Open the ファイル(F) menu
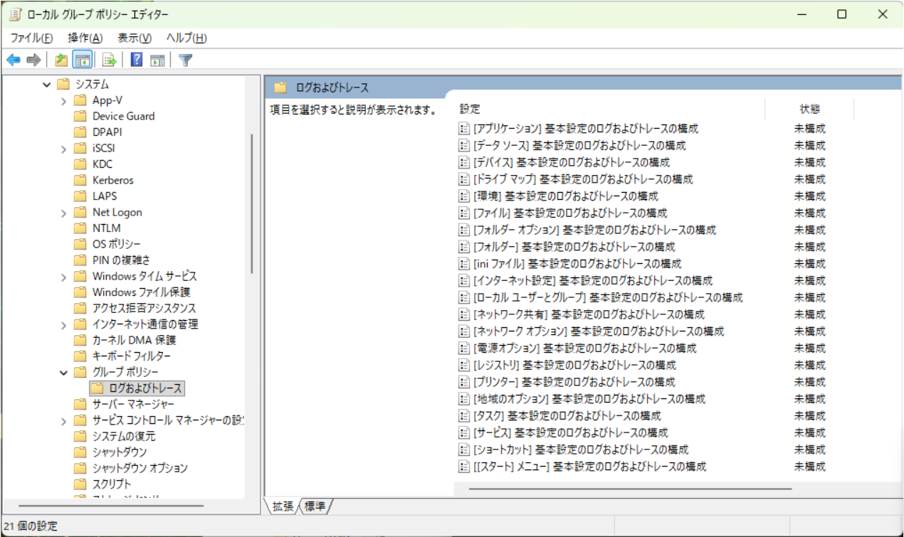Screen dimensions: 904x537 (31, 38)
